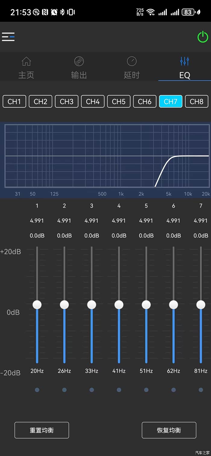Choose the CH5 channel button
Screen dimensions: 211x456
tap(119, 101)
